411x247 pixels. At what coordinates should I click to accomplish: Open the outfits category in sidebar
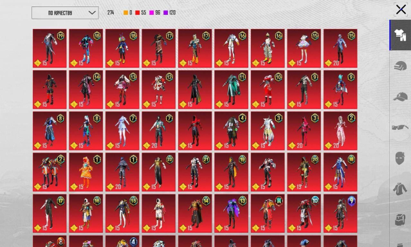coord(400,35)
